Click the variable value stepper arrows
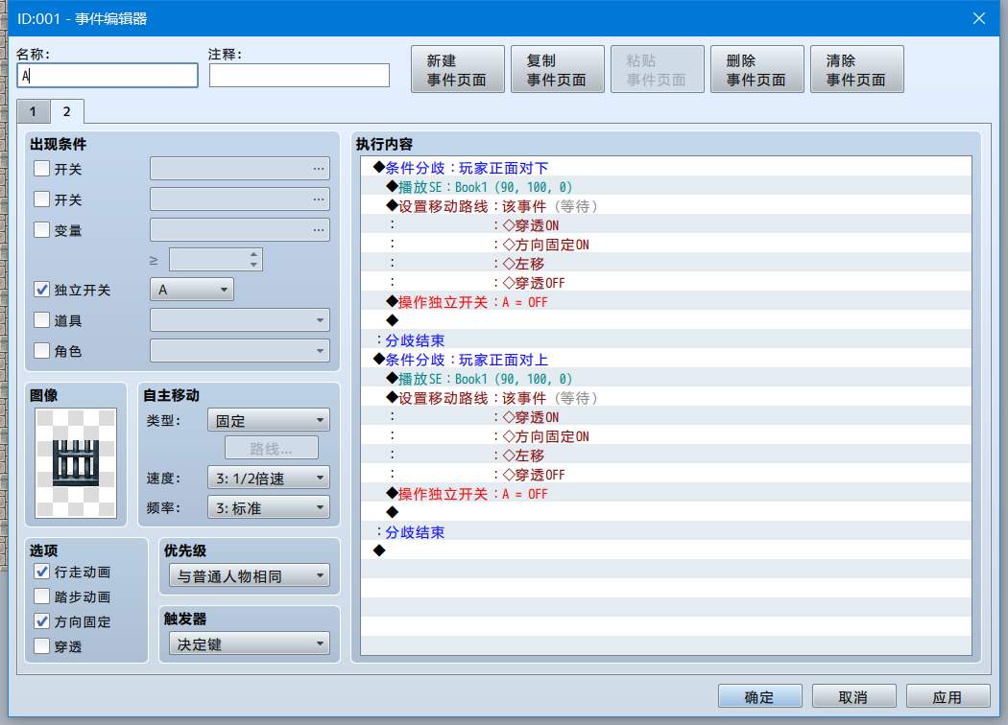Image resolution: width=1008 pixels, height=725 pixels. (254, 260)
